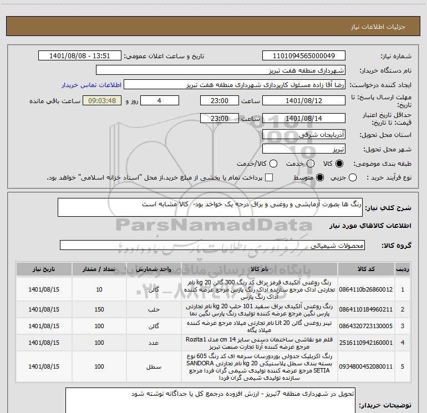The image size is (427, 413).
Task: Click نام کالا column header
Action: tap(260, 269)
